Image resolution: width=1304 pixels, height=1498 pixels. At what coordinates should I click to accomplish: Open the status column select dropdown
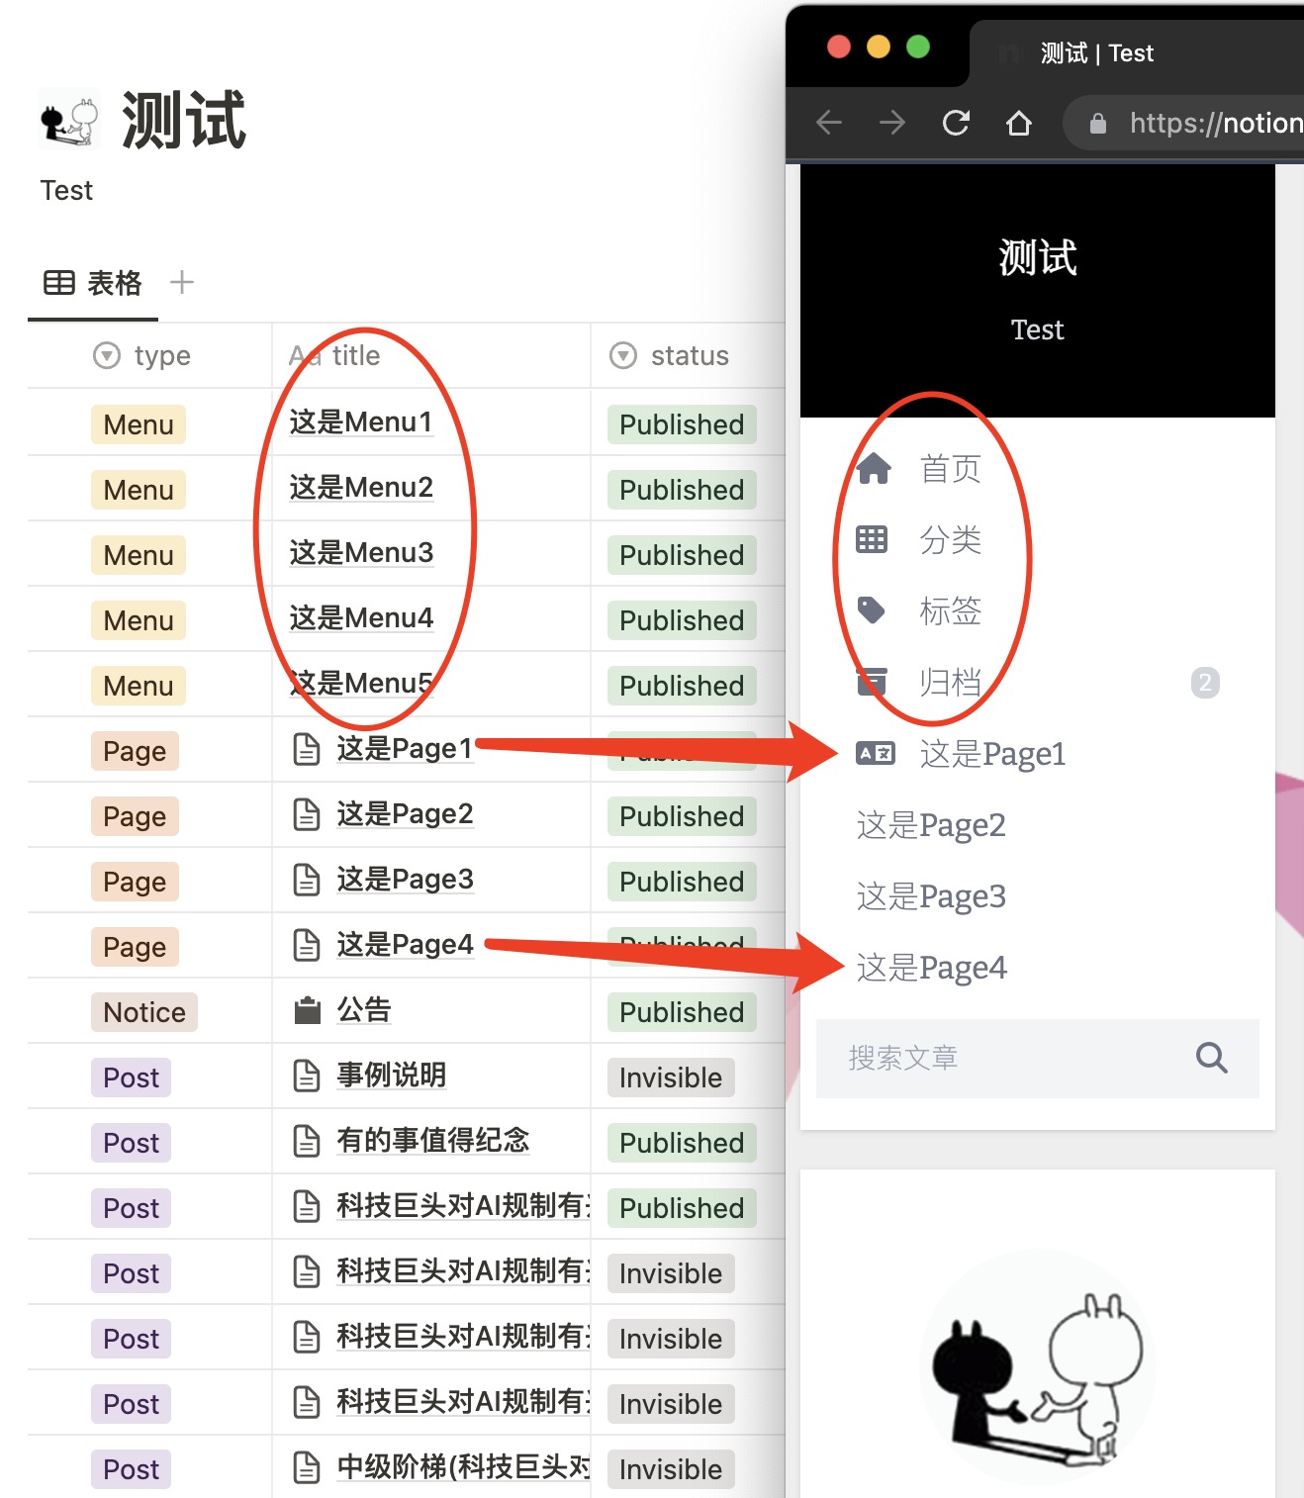pos(623,355)
